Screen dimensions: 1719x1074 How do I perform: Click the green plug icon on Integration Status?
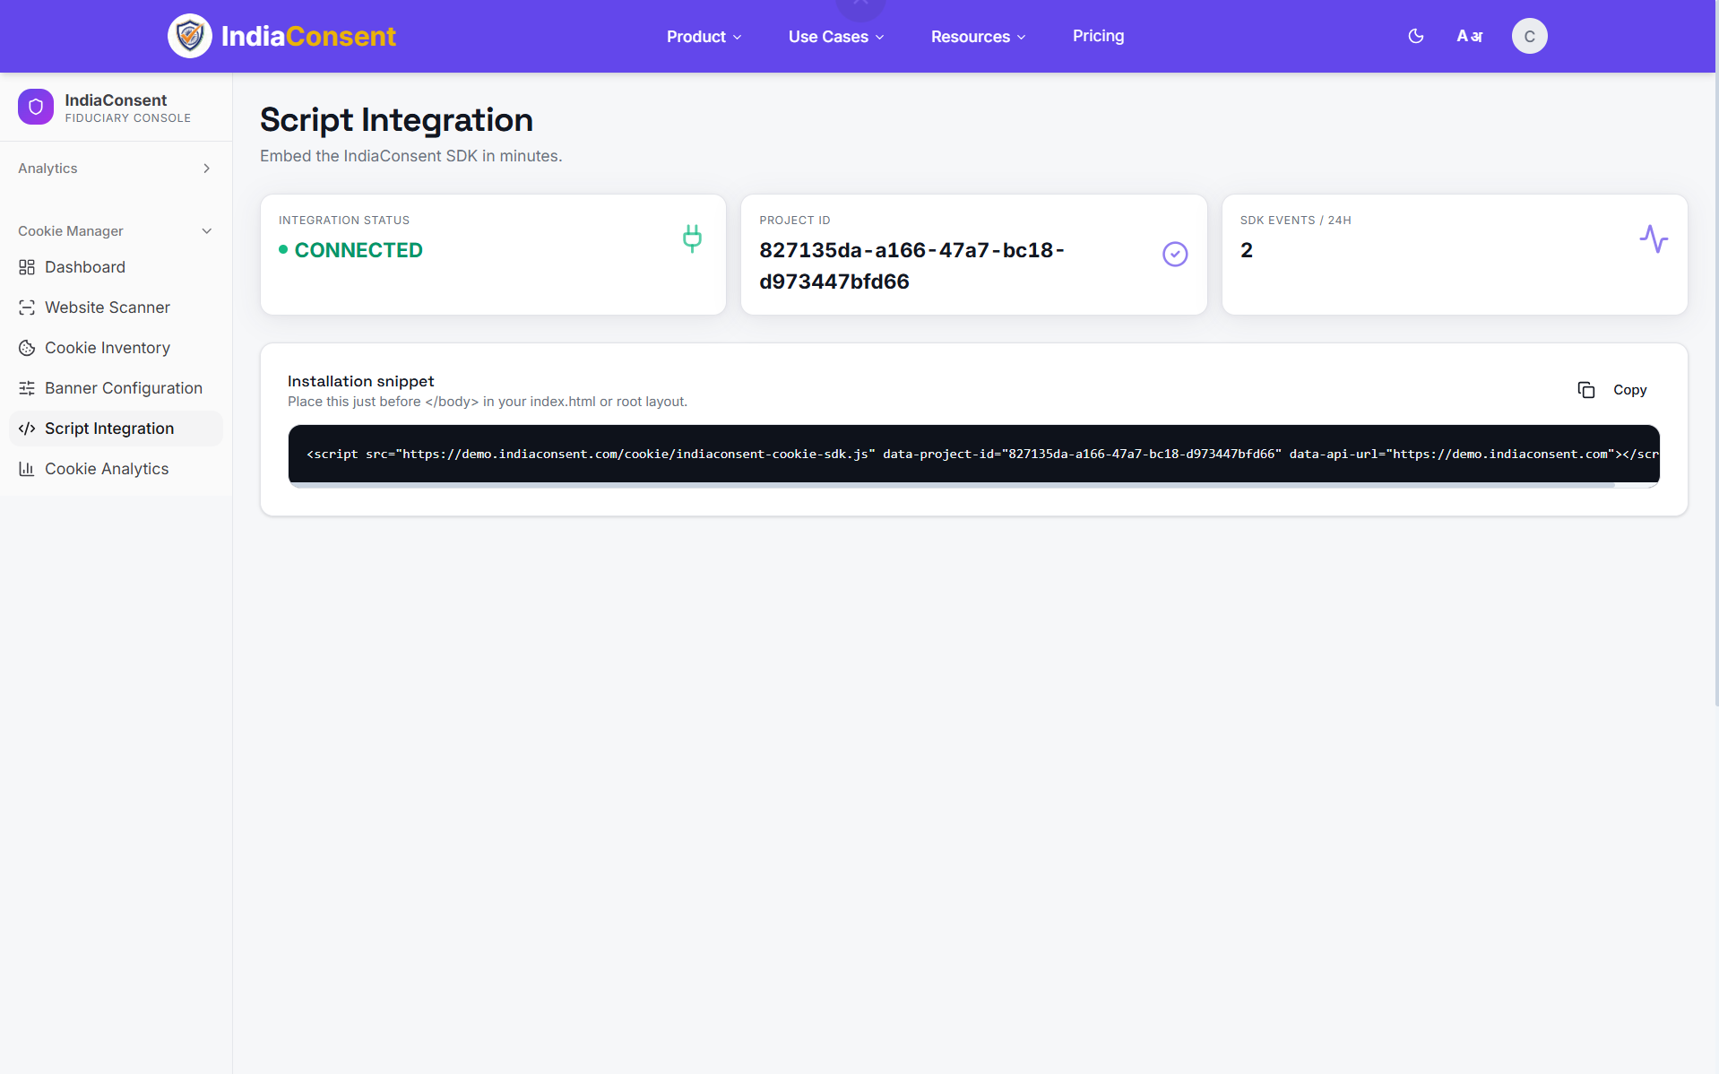click(x=692, y=238)
